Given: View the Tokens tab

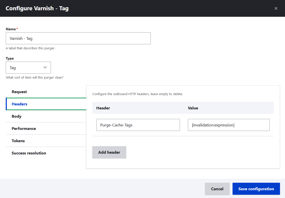Looking at the screenshot, I should click(x=18, y=141).
